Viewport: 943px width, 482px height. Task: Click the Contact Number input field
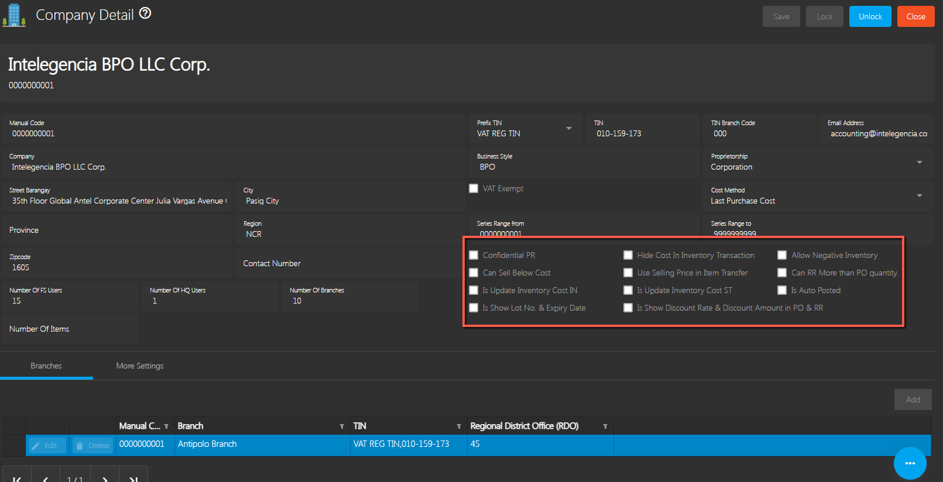(x=350, y=263)
